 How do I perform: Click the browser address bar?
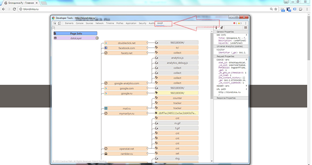(145, 9)
